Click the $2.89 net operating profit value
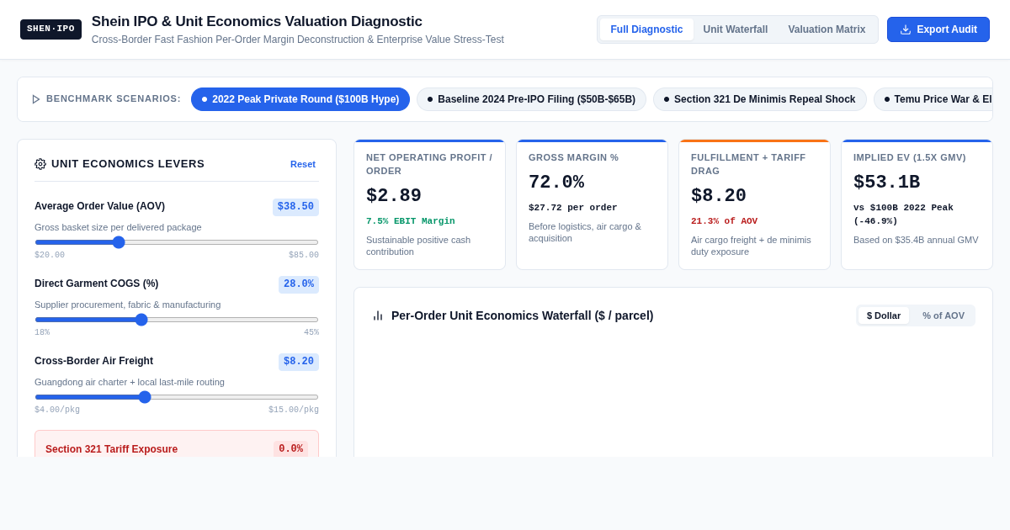The image size is (1010, 530). (394, 196)
